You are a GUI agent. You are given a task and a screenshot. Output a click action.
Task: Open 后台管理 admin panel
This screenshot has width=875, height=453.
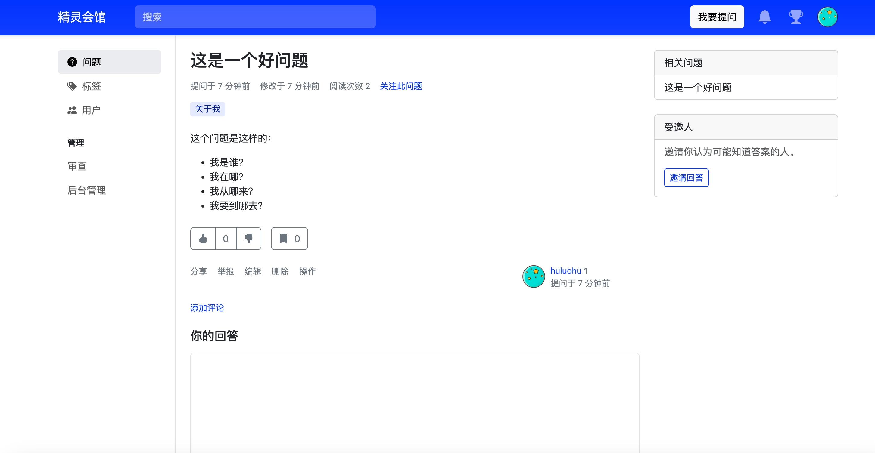click(x=87, y=190)
